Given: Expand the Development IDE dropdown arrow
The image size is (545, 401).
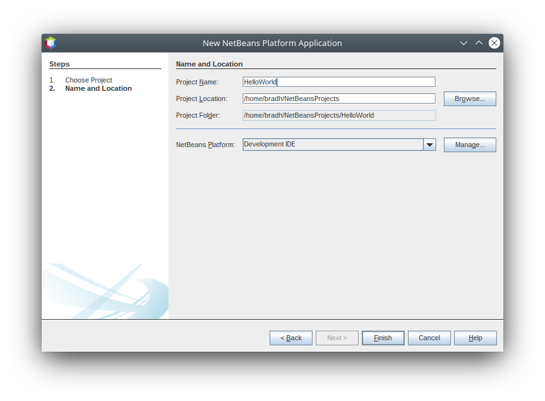Looking at the screenshot, I should 430,145.
